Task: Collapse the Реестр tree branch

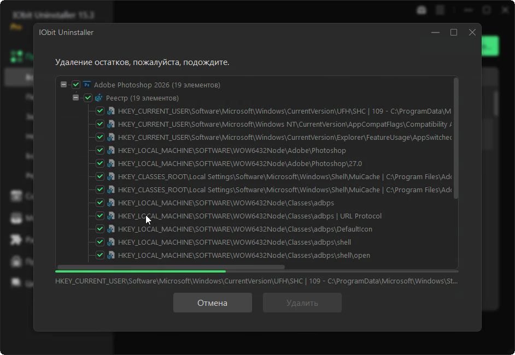Action: (x=76, y=98)
